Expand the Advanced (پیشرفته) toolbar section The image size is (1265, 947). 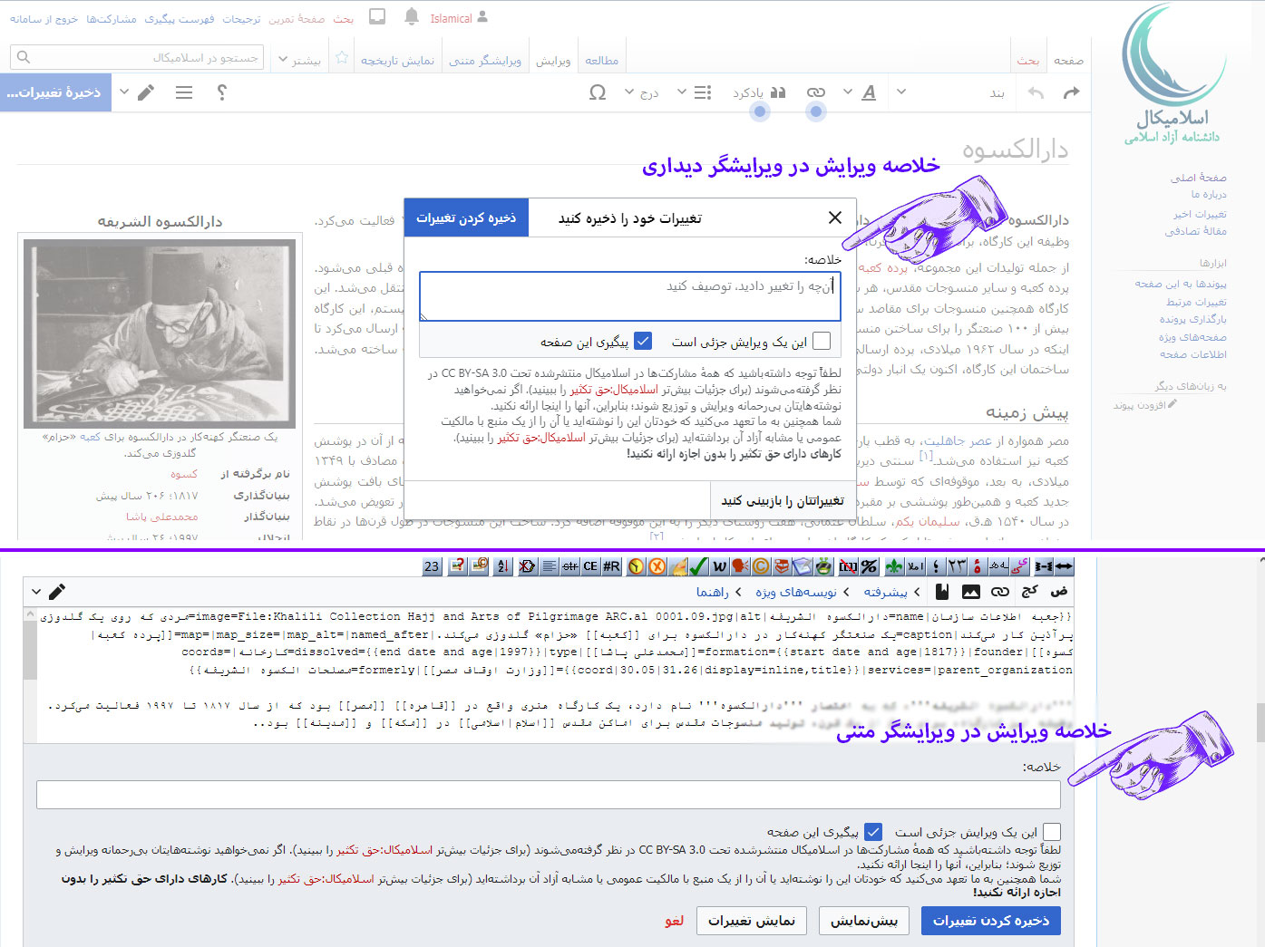[891, 592]
